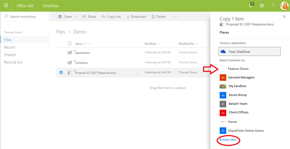Select Files in the left navigation
290x149 pixels.
[24, 40]
